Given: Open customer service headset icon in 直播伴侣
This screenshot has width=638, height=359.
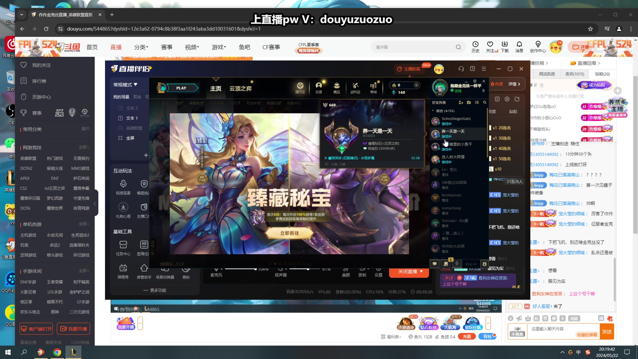Looking at the screenshot, I should point(461,69).
